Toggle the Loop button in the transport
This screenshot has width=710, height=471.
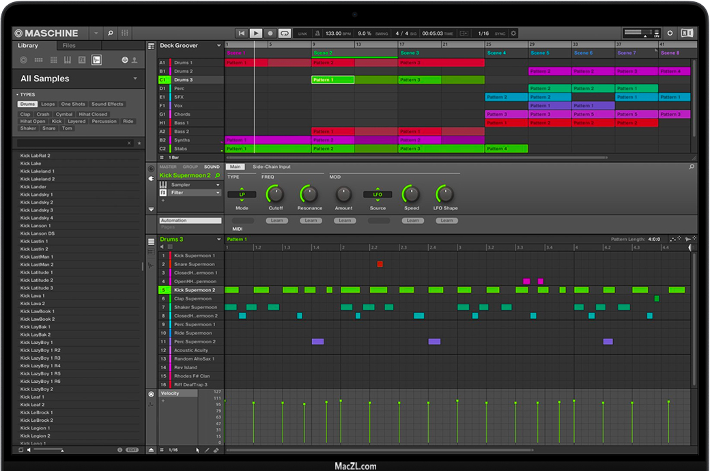284,33
